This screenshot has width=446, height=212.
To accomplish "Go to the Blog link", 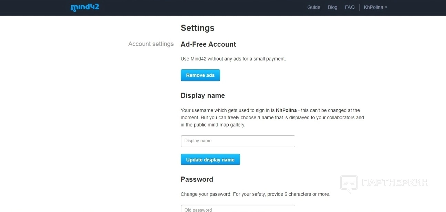I will tap(332, 7).
